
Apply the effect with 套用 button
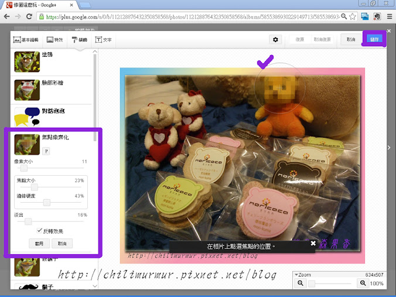[39, 244]
